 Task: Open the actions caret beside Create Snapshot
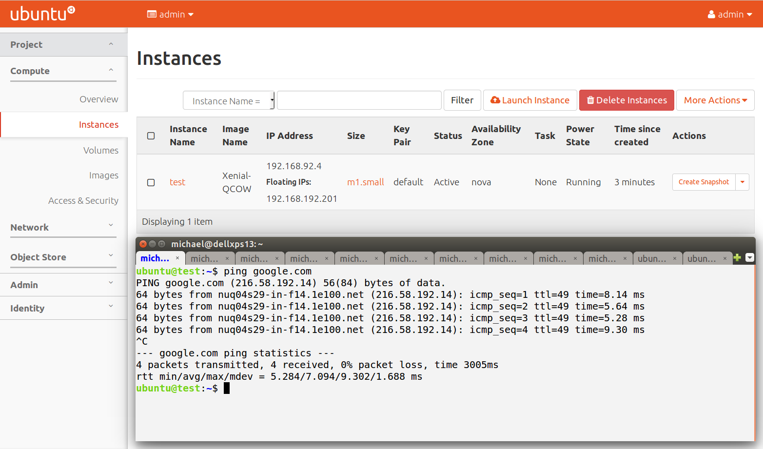pos(743,182)
